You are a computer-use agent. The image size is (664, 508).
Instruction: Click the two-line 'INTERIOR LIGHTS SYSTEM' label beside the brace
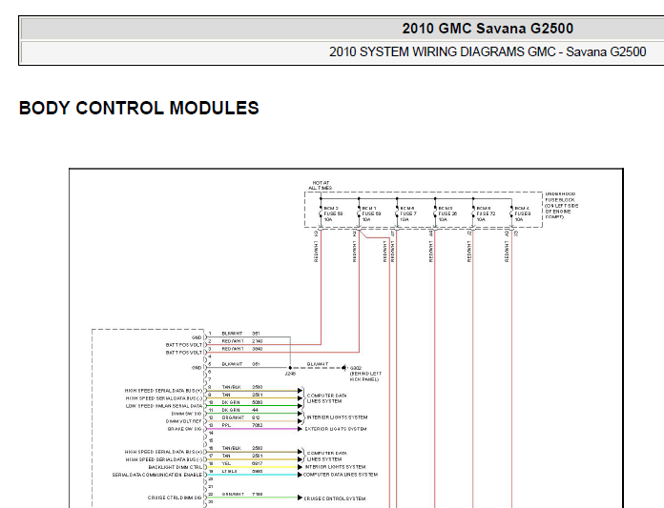(337, 417)
